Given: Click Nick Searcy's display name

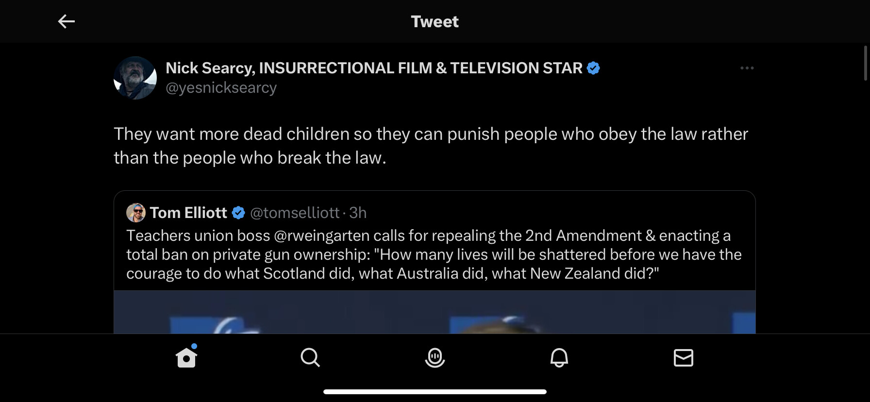Looking at the screenshot, I should [x=374, y=68].
